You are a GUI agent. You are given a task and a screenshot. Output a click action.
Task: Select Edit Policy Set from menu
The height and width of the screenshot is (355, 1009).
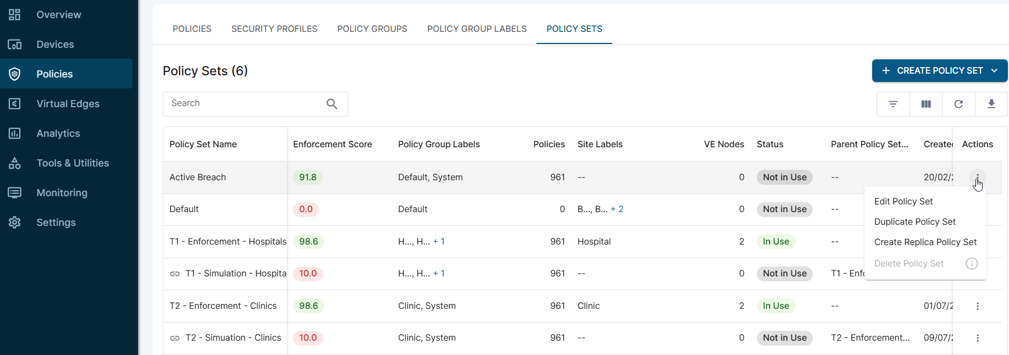pyautogui.click(x=903, y=202)
